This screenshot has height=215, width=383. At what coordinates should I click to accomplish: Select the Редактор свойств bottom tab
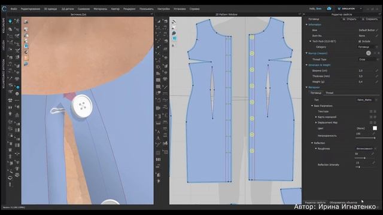pyautogui.click(x=315, y=202)
